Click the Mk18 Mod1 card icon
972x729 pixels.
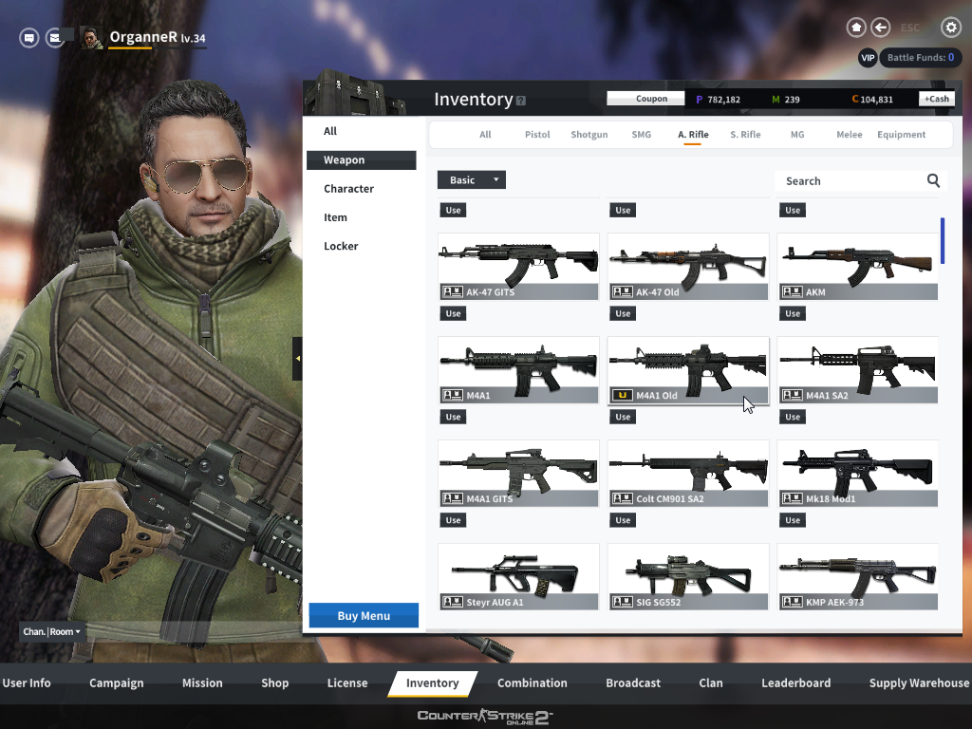[x=793, y=499]
